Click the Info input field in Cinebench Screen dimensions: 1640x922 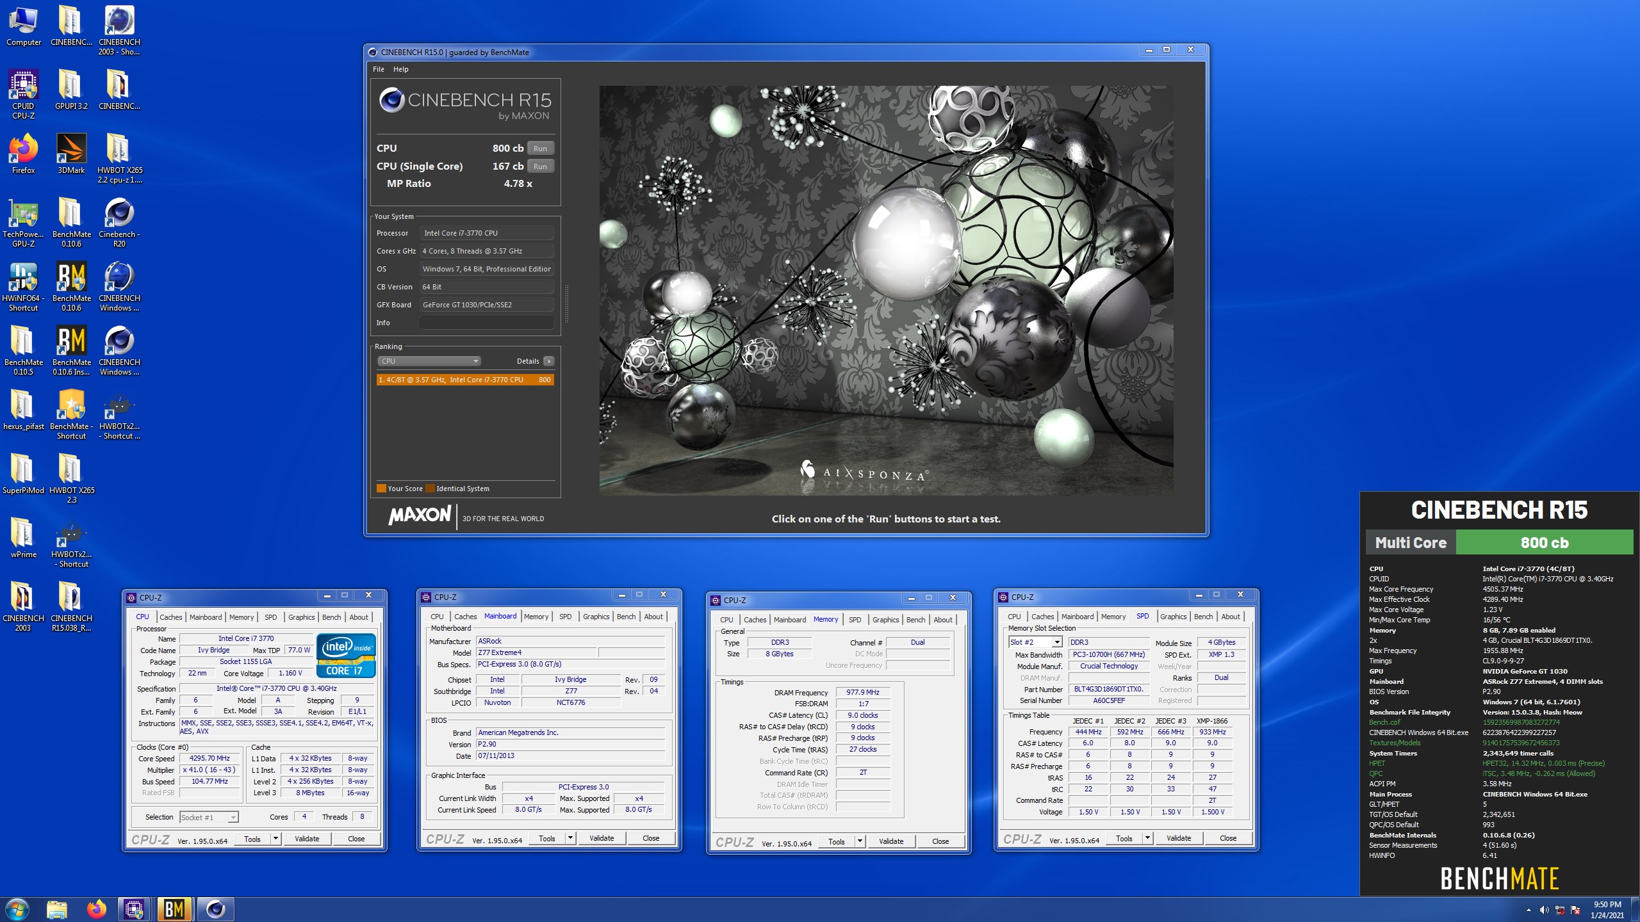point(486,323)
